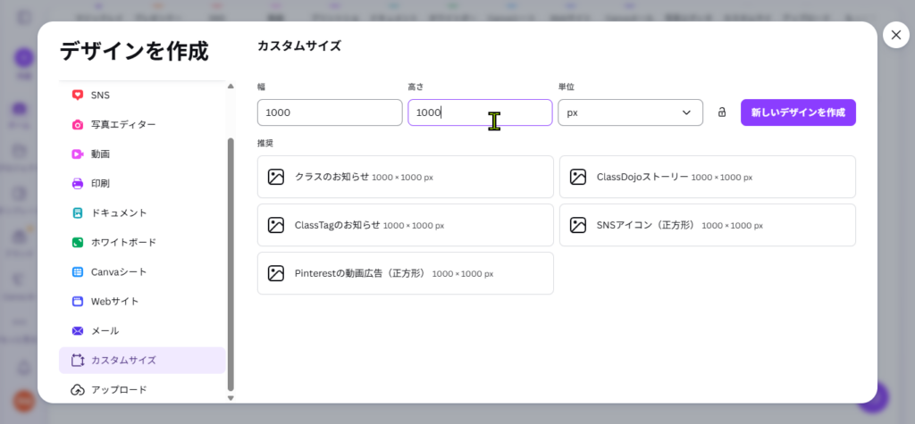Image resolution: width=915 pixels, height=424 pixels.
Task: Select 印刷 category
Action: pyautogui.click(x=142, y=184)
